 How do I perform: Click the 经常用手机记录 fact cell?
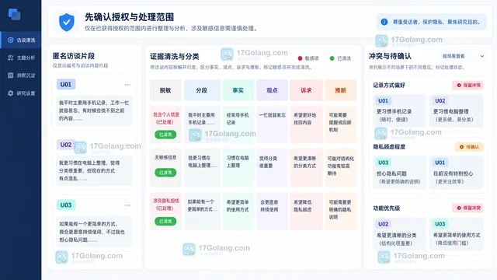coord(238,124)
